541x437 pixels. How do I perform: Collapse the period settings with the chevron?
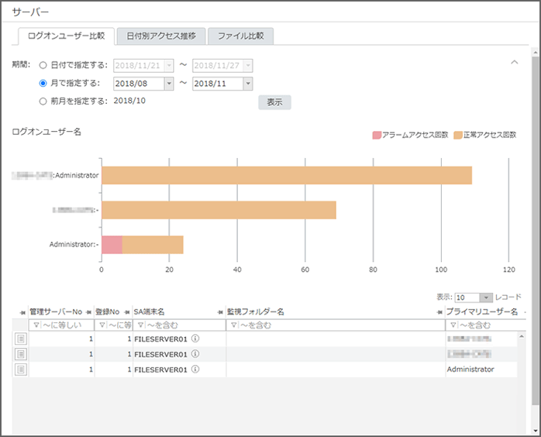[x=513, y=62]
